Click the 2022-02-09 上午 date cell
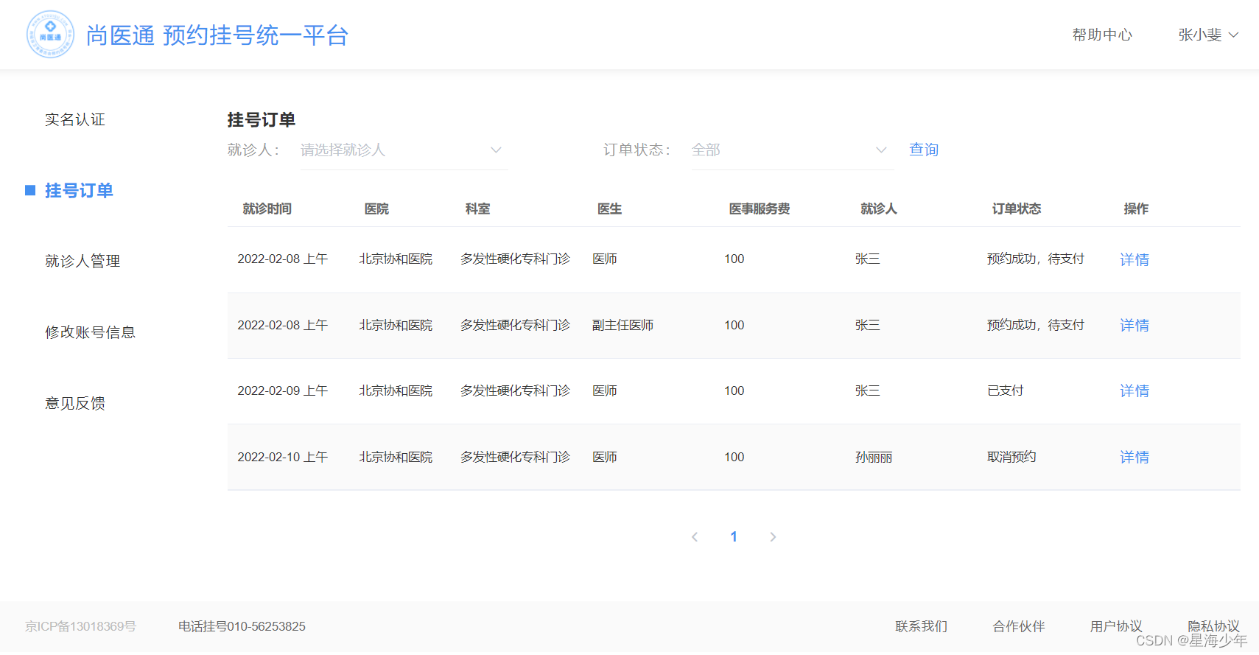The height and width of the screenshot is (655, 1259). [x=283, y=390]
